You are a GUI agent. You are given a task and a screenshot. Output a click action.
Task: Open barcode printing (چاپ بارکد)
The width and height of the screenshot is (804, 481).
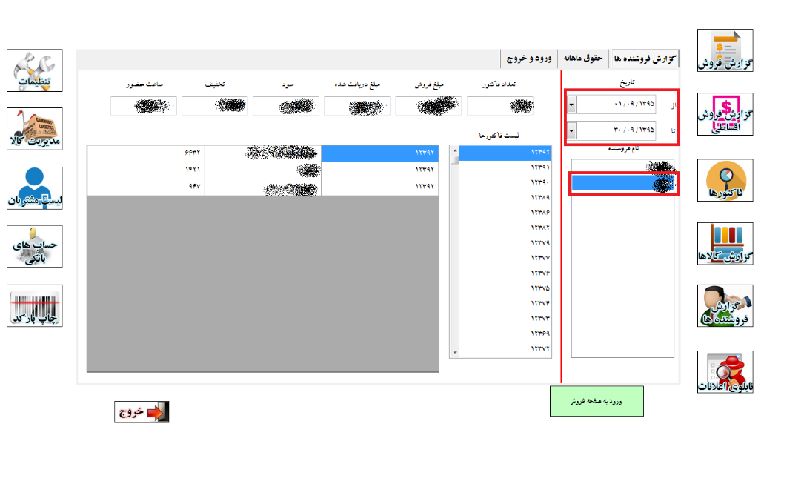[x=35, y=305]
